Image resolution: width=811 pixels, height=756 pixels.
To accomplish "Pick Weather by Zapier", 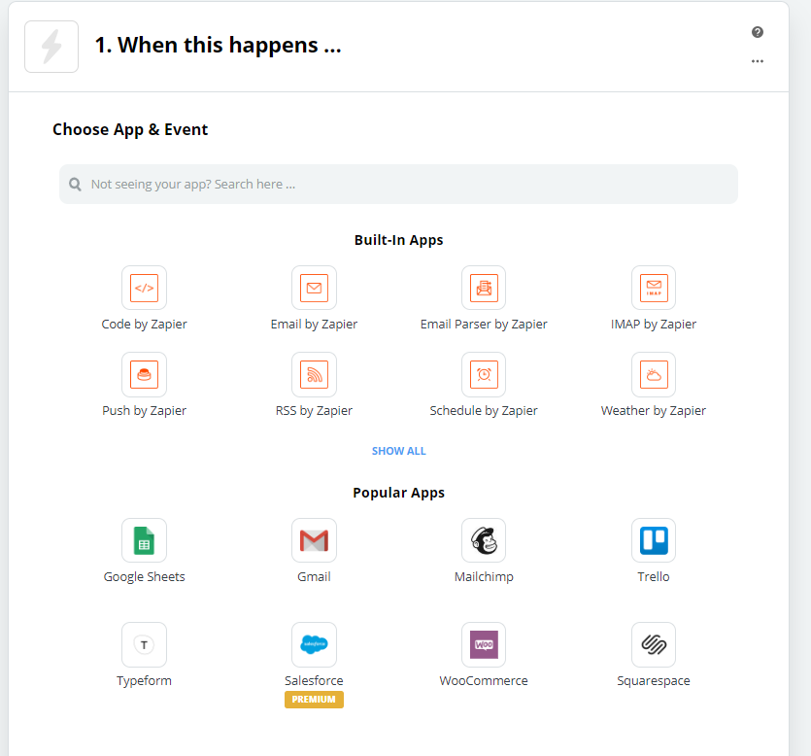I will pos(653,374).
